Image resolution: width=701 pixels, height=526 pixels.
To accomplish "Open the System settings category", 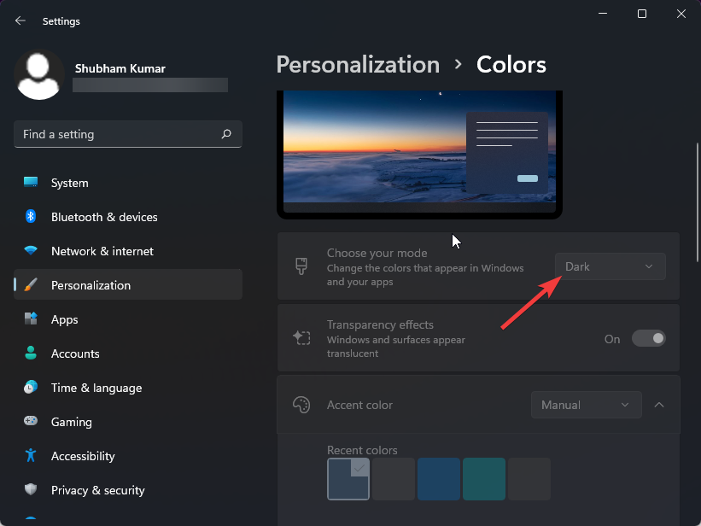I will coord(128,183).
